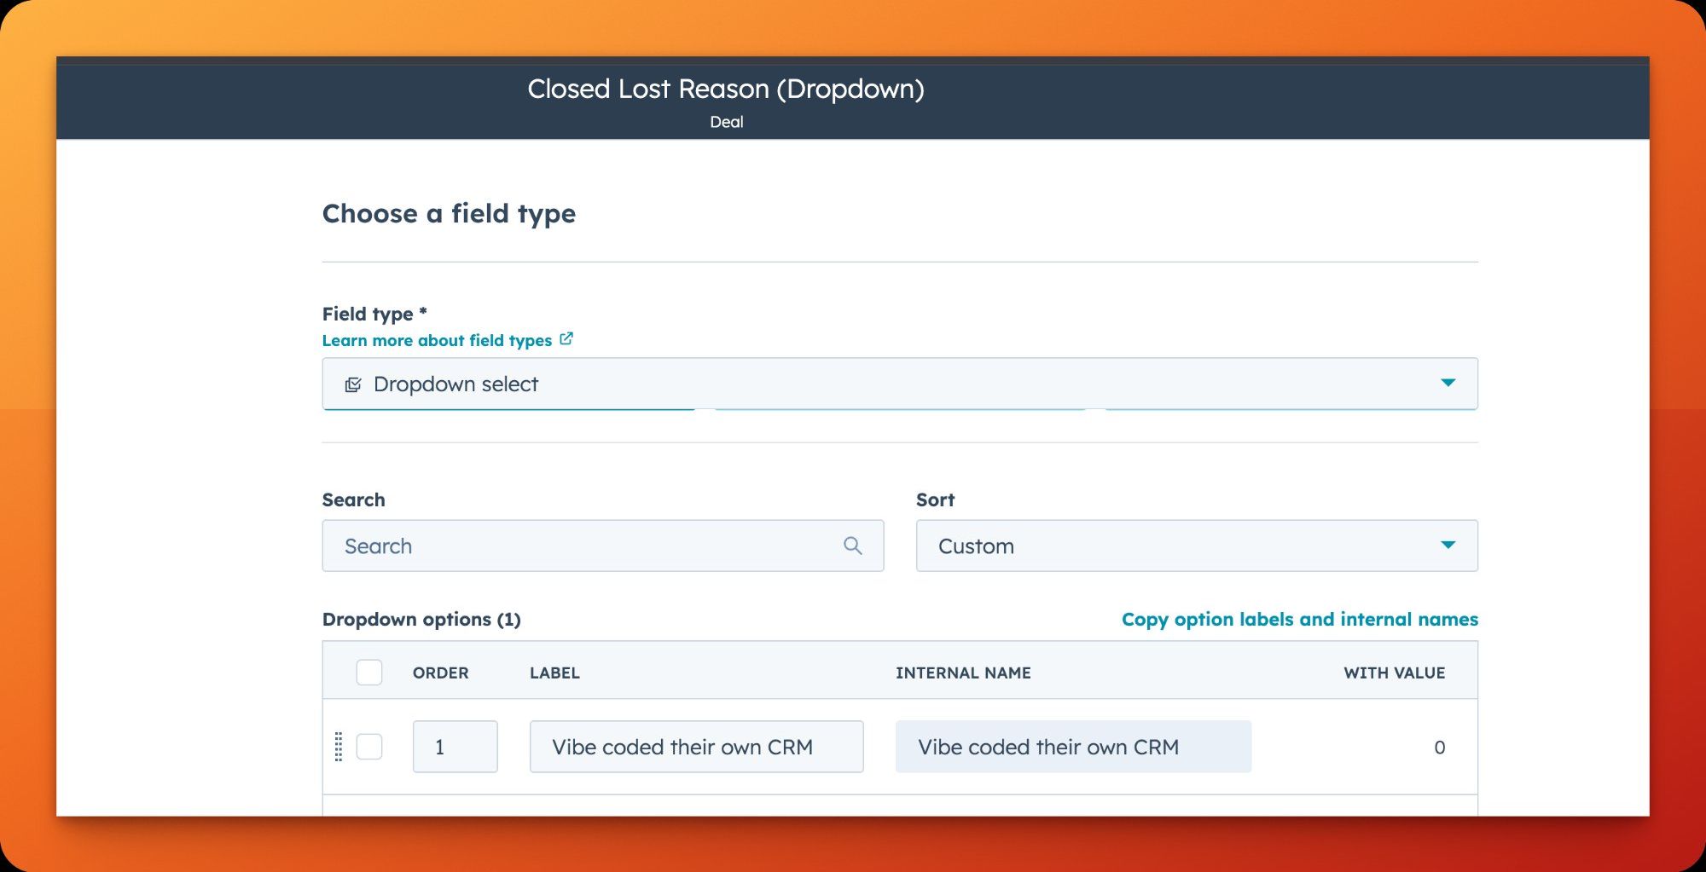The image size is (1706, 872).
Task: Click the WITH VALUE column header
Action: point(1394,673)
